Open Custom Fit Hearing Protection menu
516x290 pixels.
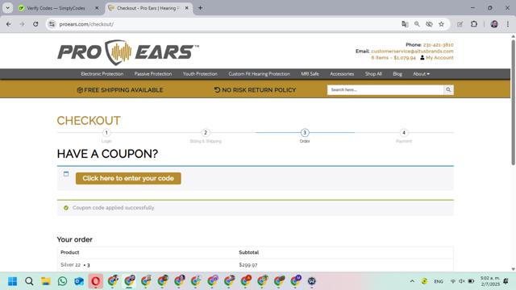point(260,74)
